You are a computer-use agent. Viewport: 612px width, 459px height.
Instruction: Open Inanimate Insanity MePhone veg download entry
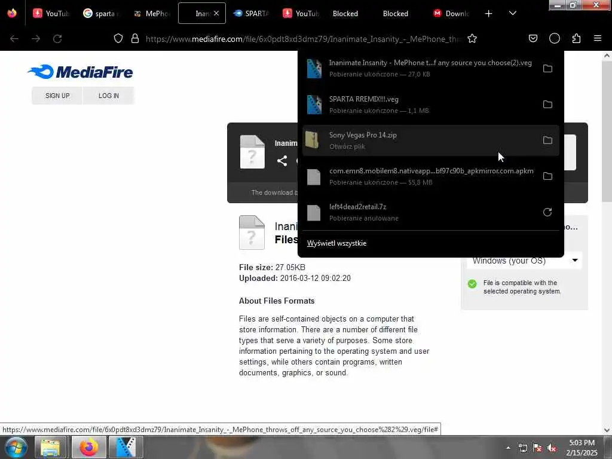tap(420, 68)
